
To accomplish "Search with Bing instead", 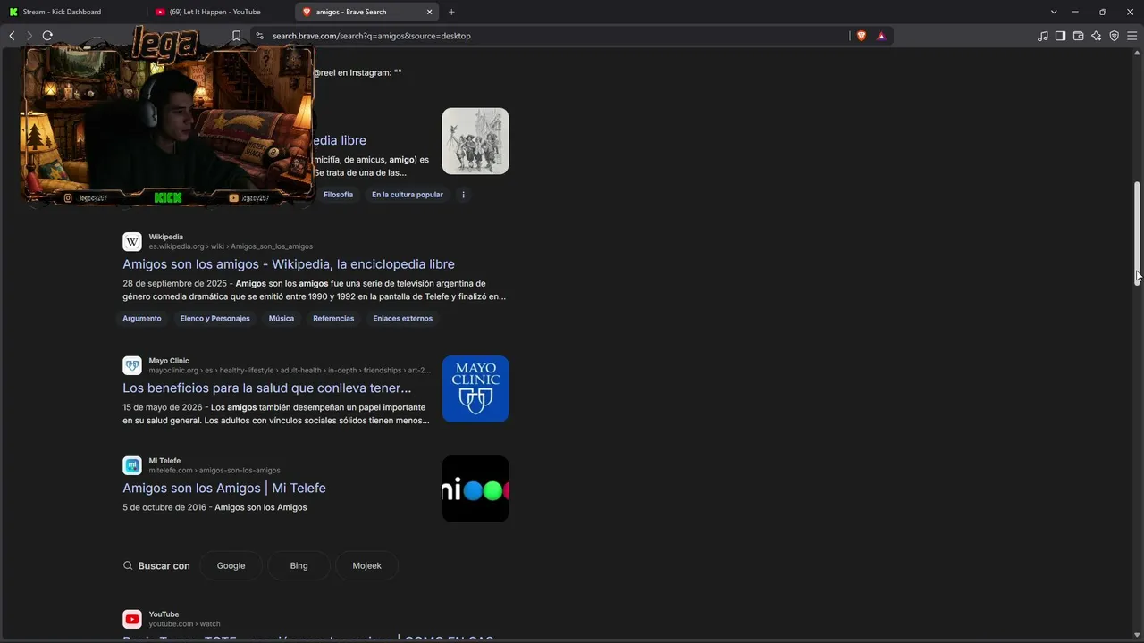I will pos(299,565).
